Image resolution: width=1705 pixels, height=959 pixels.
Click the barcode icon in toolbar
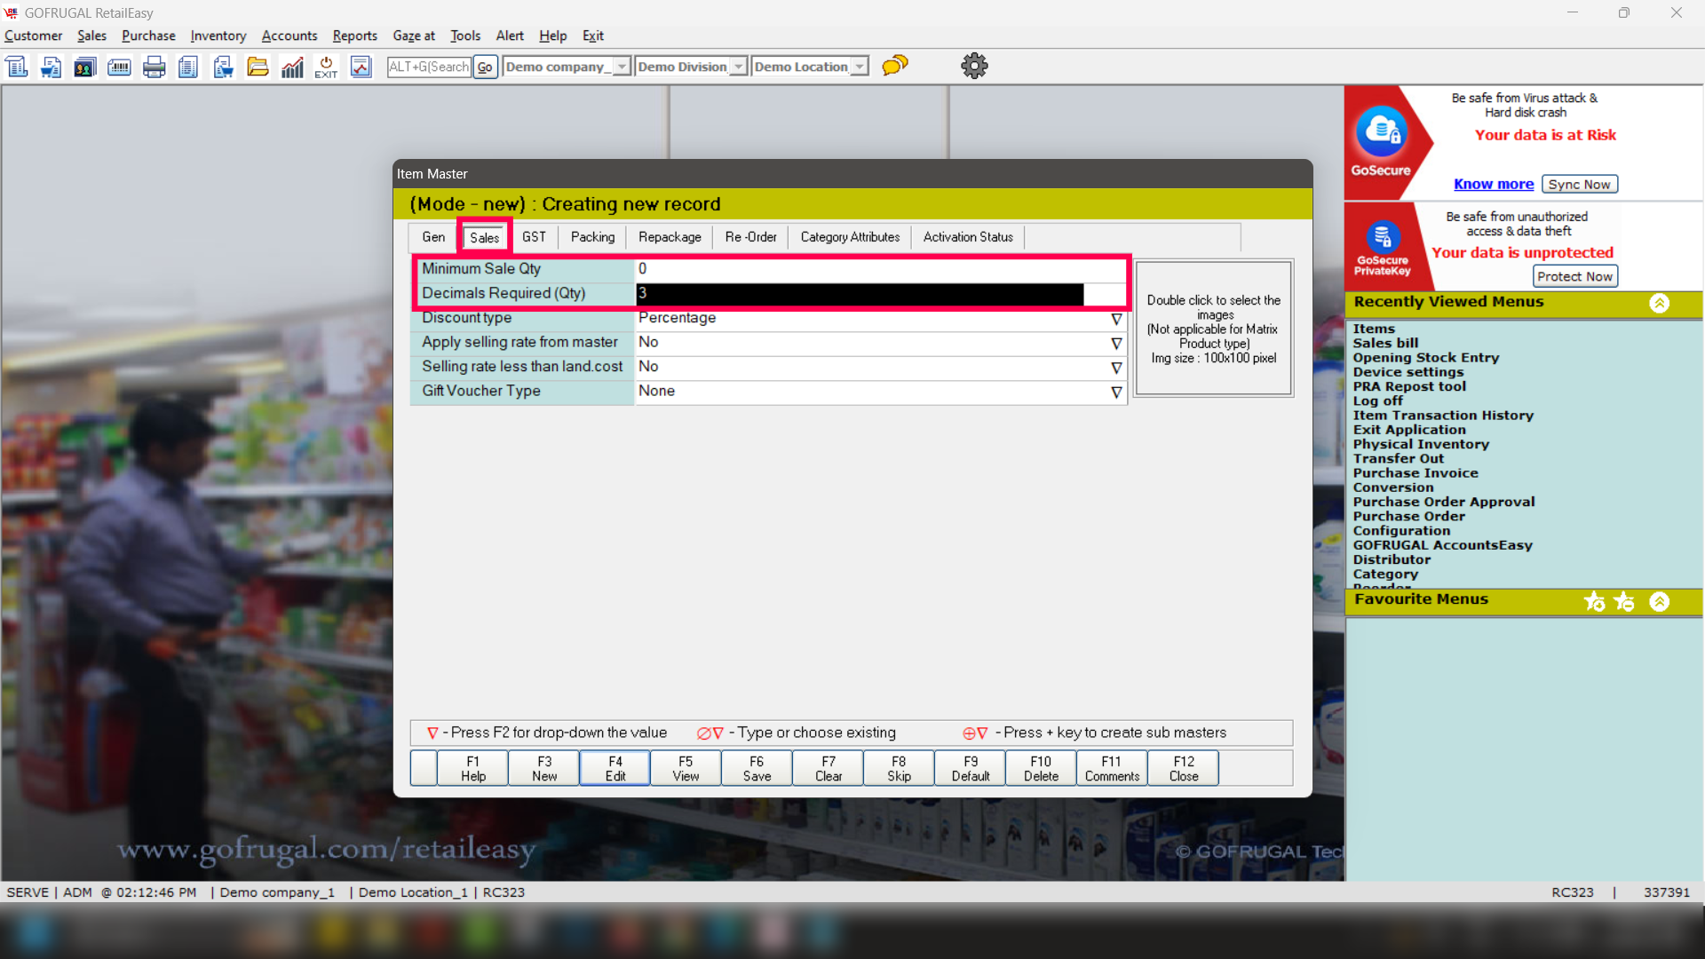119,67
